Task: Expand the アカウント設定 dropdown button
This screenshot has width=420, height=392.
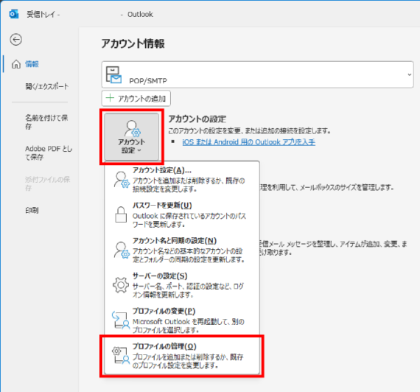Action: [132, 137]
